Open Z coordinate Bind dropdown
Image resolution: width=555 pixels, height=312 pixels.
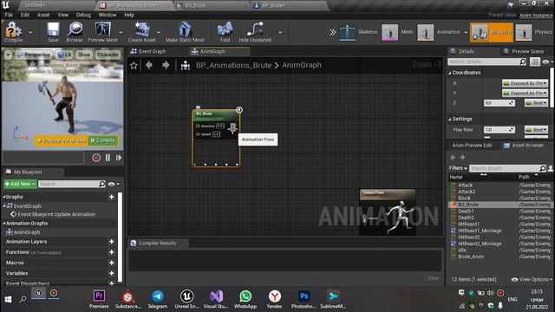(x=536, y=103)
